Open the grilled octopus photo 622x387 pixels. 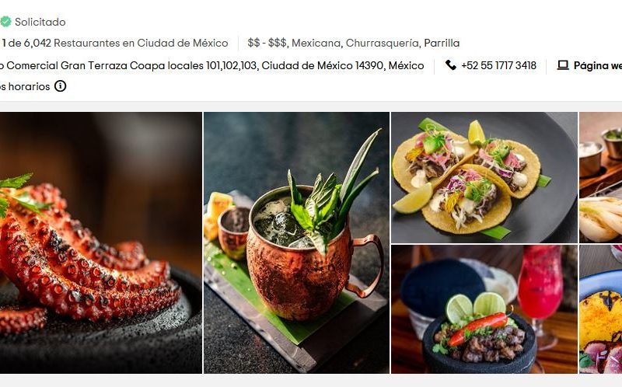101,242
